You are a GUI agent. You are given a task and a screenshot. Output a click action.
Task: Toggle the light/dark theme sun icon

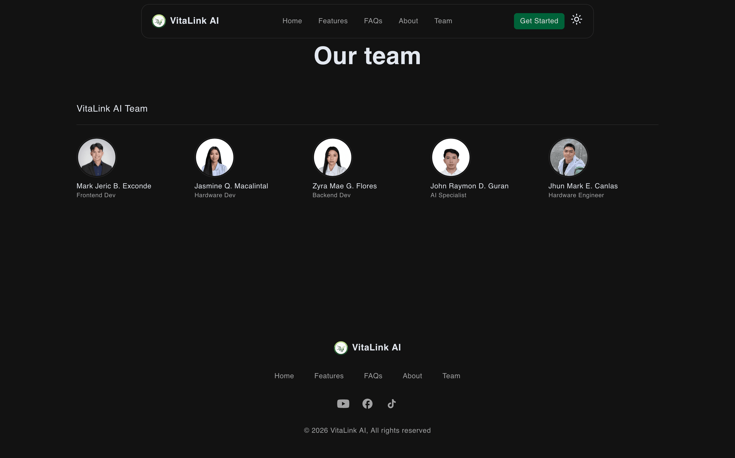click(x=577, y=19)
